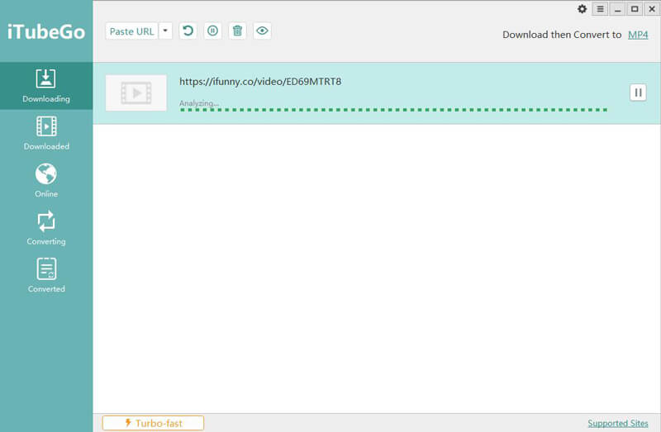The width and height of the screenshot is (661, 432).
Task: Minimize the iTubeGo window
Action: click(617, 9)
